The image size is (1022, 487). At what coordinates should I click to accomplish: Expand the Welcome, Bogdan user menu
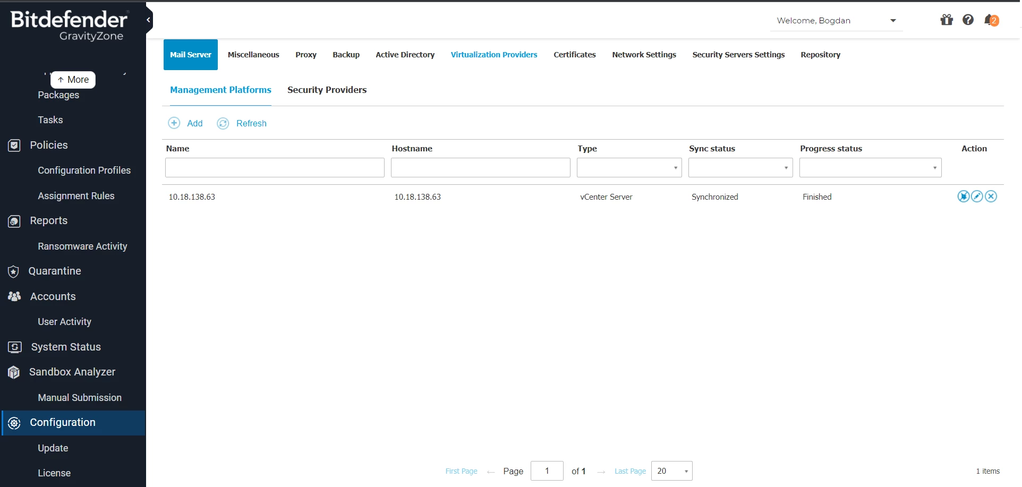click(x=893, y=21)
